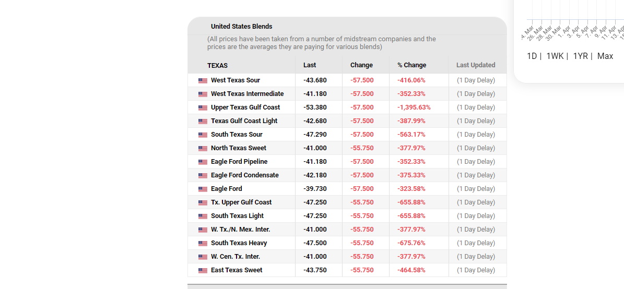The image size is (624, 289).
Task: Click the flag beside Upper Texas Gulf Coast
Action: click(203, 108)
